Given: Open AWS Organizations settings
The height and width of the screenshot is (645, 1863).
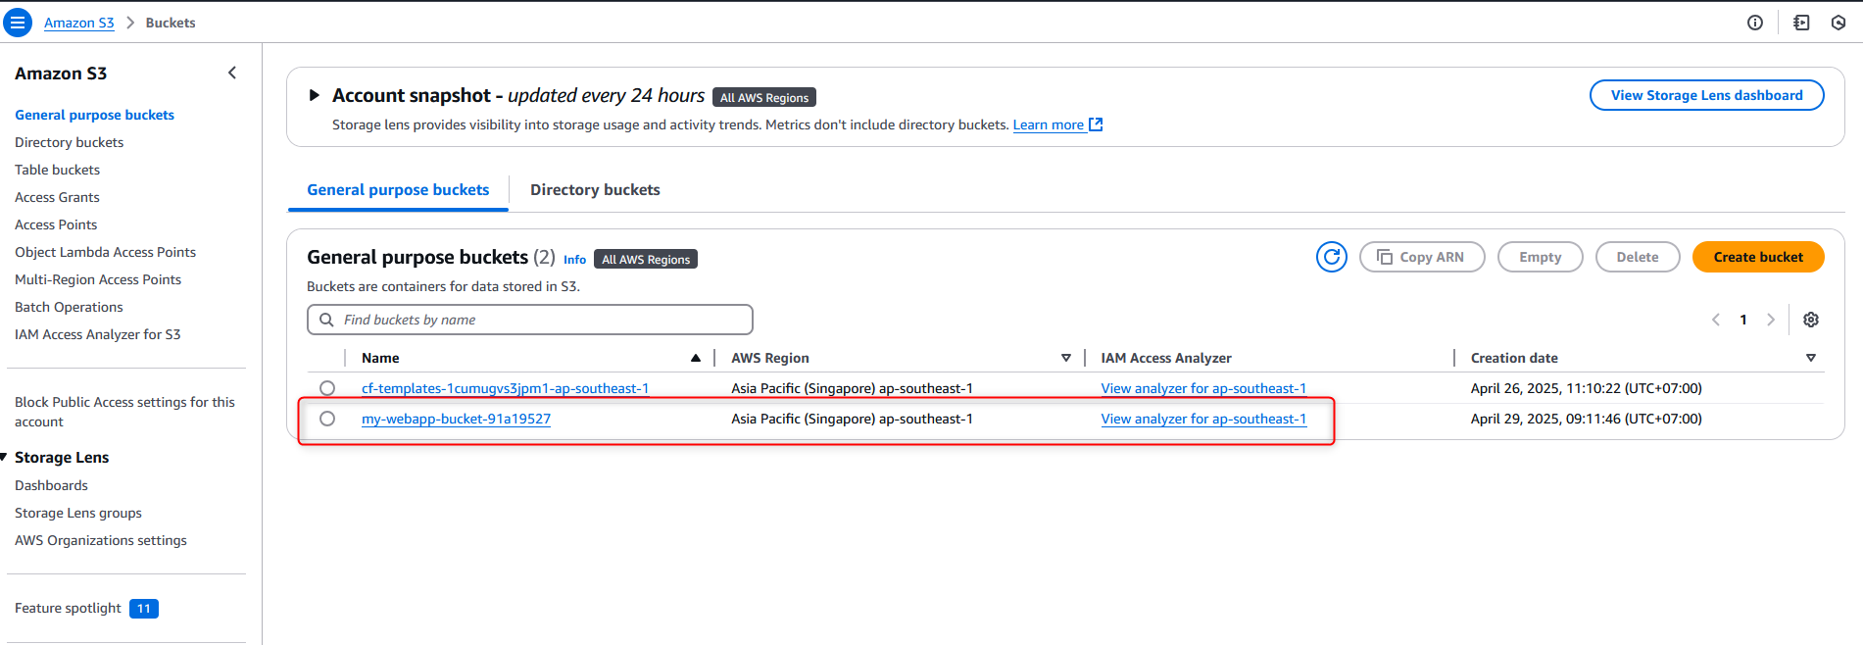Looking at the screenshot, I should tap(100, 540).
